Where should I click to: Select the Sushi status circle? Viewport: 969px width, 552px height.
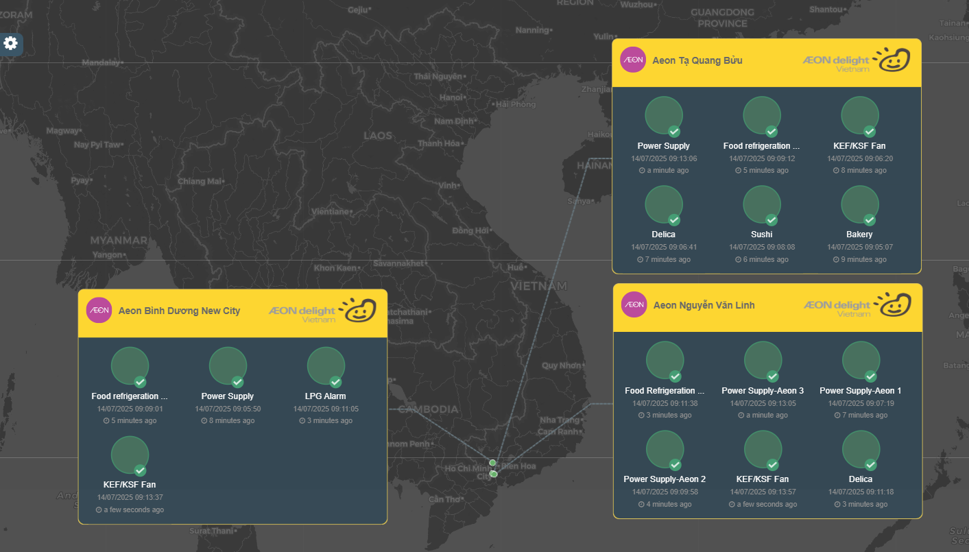coord(762,204)
